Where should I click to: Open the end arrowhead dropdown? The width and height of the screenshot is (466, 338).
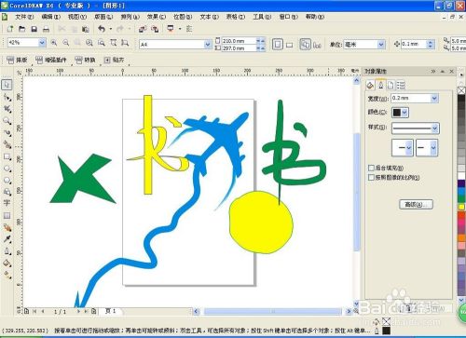tap(433, 148)
